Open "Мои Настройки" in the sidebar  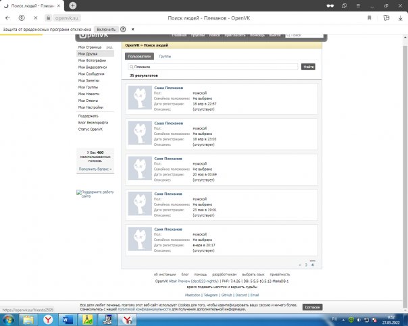(91, 107)
